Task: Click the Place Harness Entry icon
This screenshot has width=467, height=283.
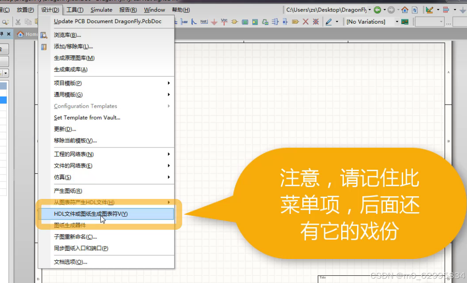Action: coord(285,22)
